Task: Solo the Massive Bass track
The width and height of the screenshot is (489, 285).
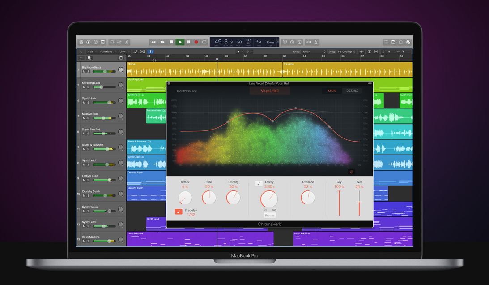Action: [x=88, y=118]
